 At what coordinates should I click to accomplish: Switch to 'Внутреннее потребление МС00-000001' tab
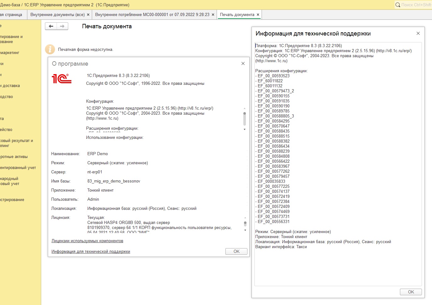tap(152, 15)
